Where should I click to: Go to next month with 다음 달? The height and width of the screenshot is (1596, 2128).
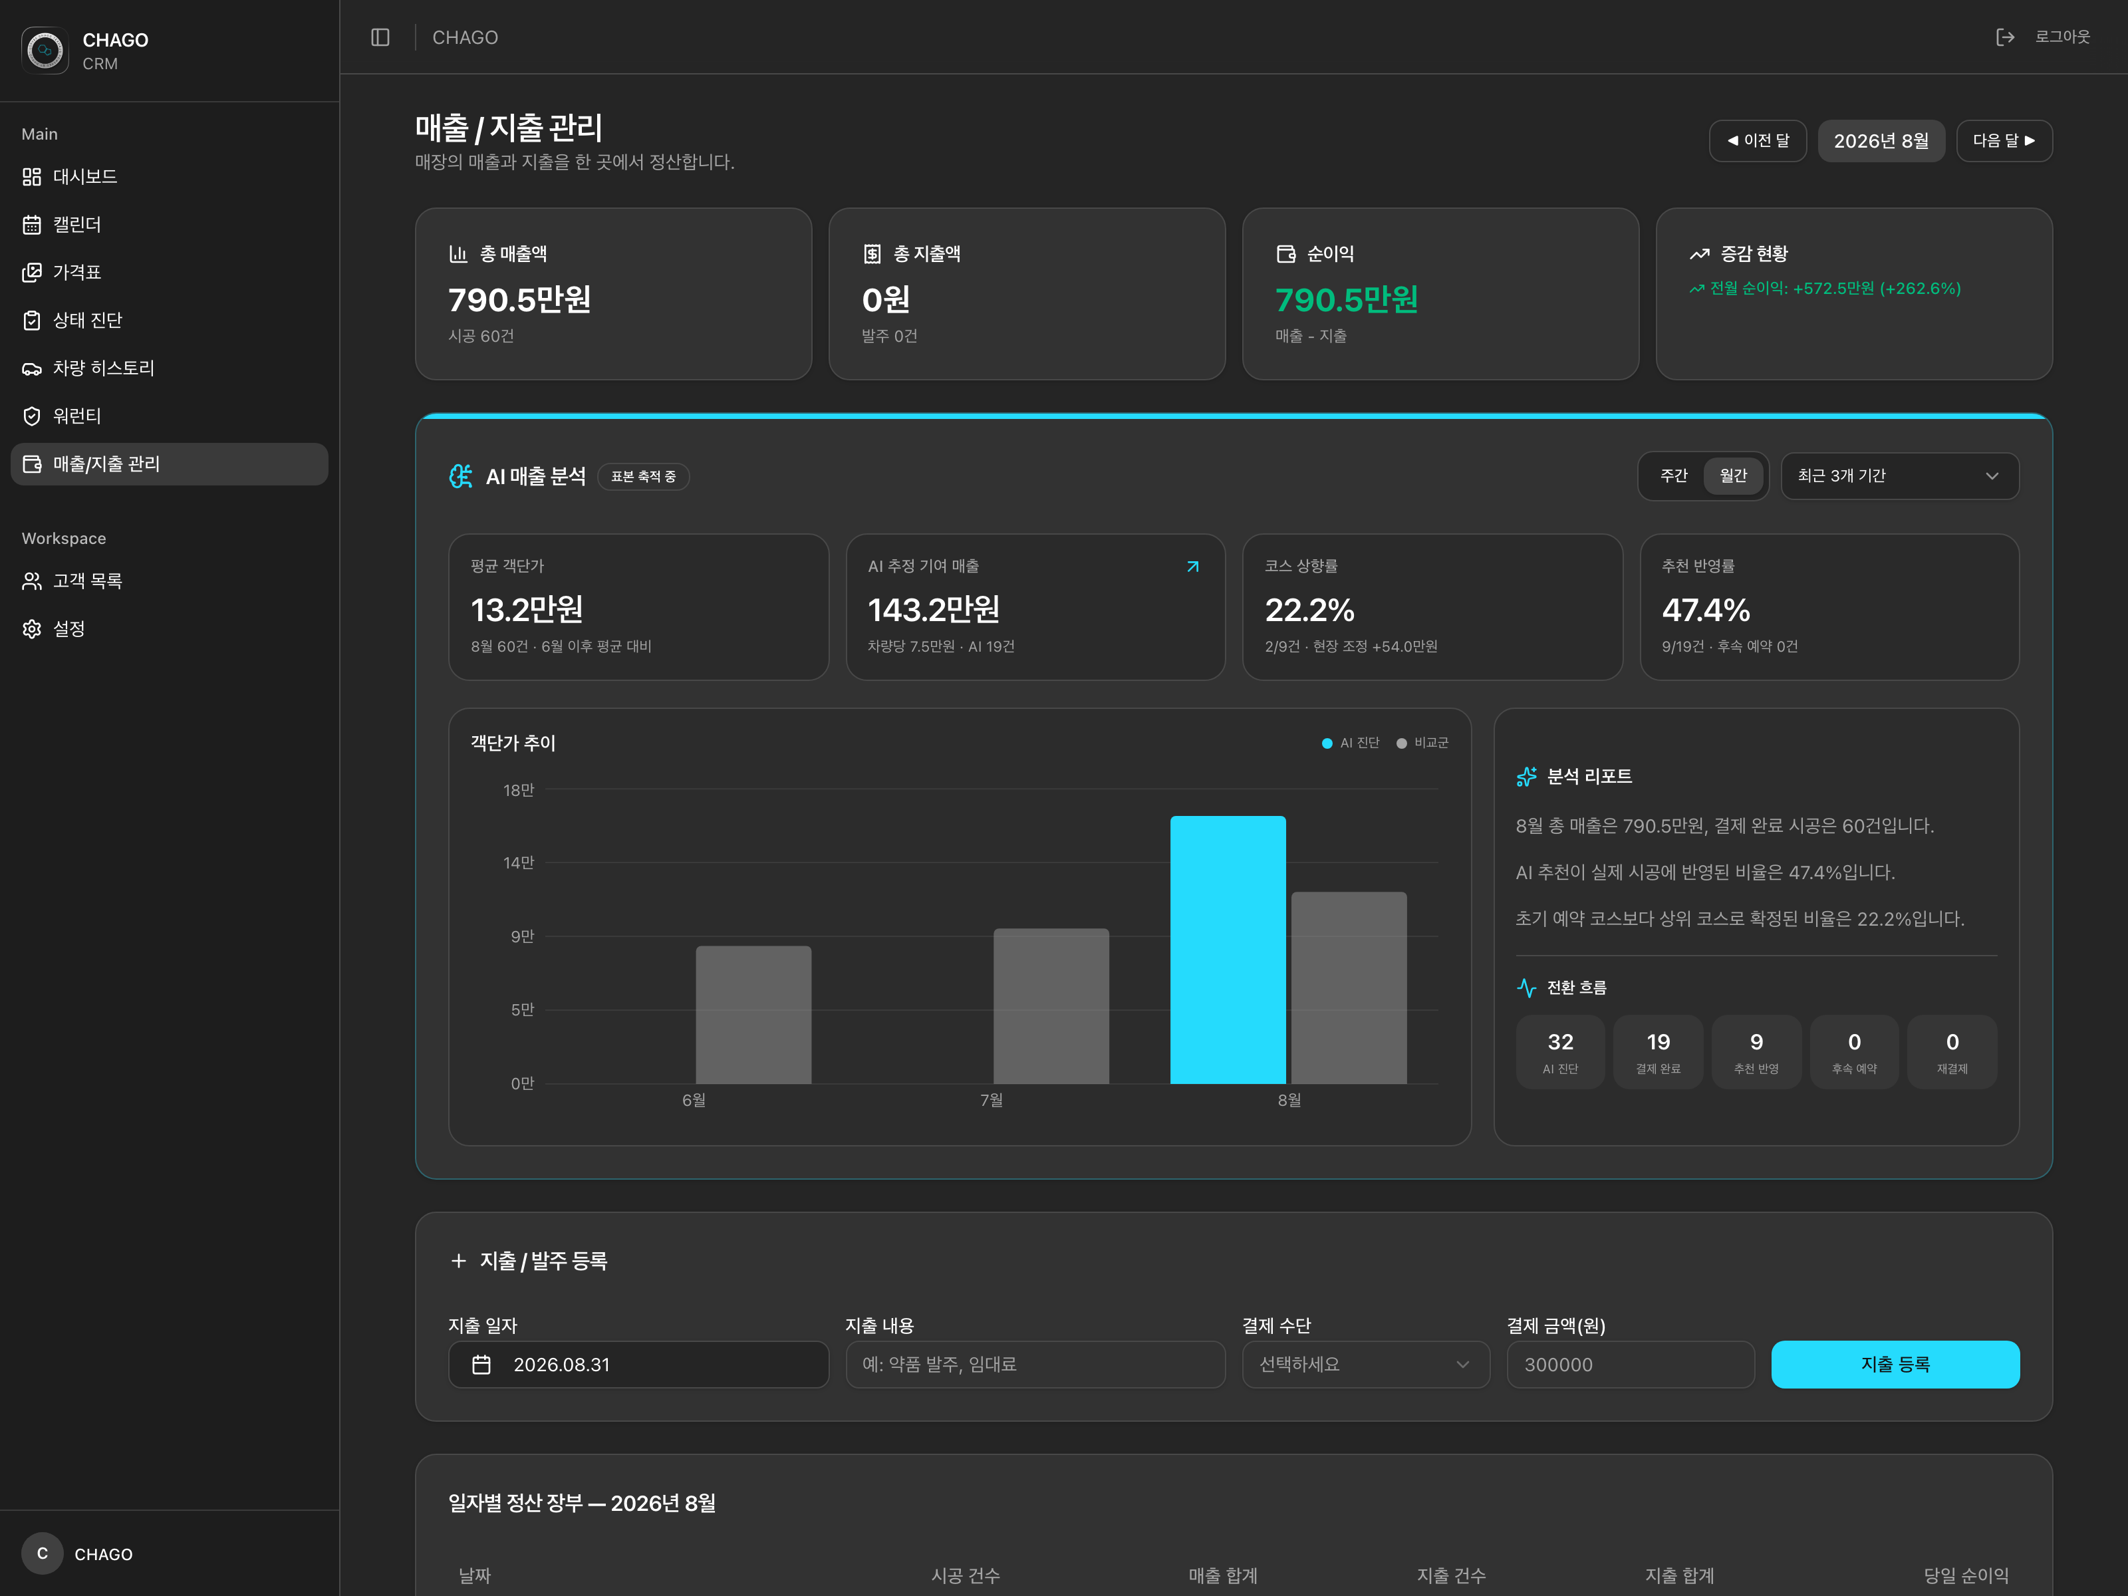2004,142
